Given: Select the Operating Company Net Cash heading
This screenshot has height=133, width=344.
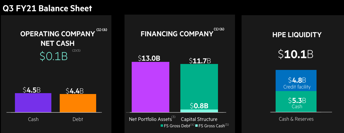Looking at the screenshot, I should (x=57, y=38).
